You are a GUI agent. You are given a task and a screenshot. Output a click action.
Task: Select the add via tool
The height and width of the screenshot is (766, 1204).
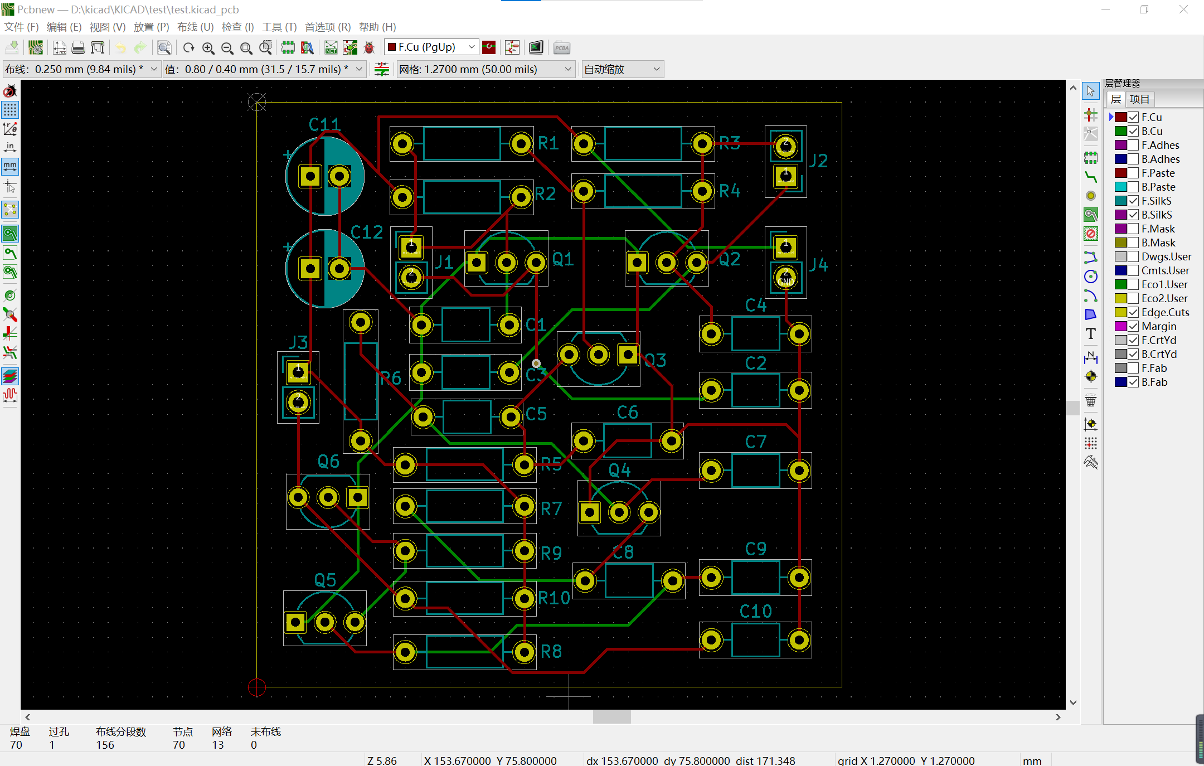point(1091,196)
